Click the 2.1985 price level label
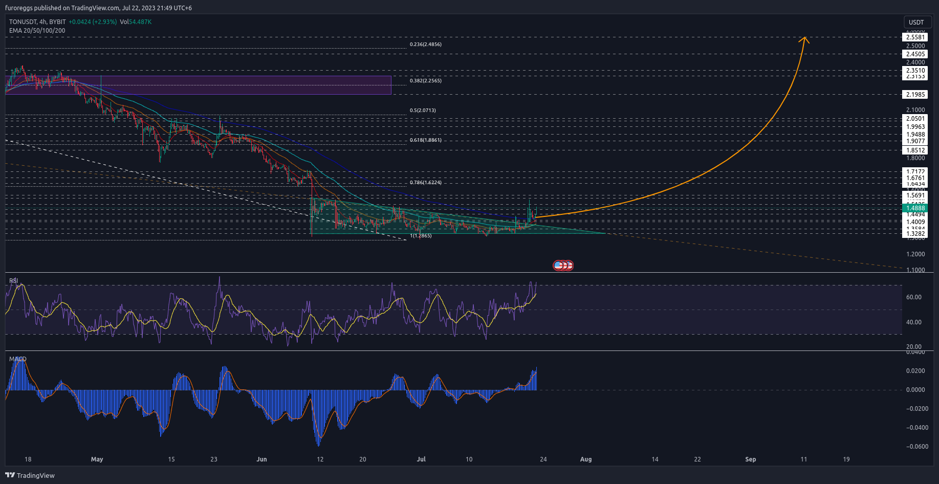This screenshot has height=484, width=939. 915,95
